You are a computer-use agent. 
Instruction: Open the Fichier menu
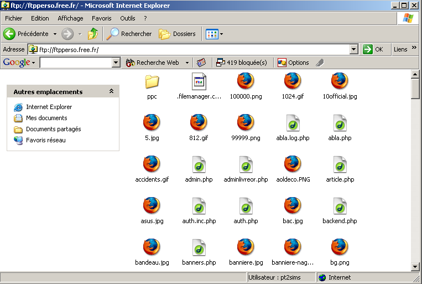pyautogui.click(x=13, y=18)
